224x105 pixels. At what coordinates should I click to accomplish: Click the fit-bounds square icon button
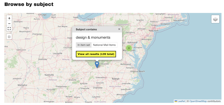[9, 37]
